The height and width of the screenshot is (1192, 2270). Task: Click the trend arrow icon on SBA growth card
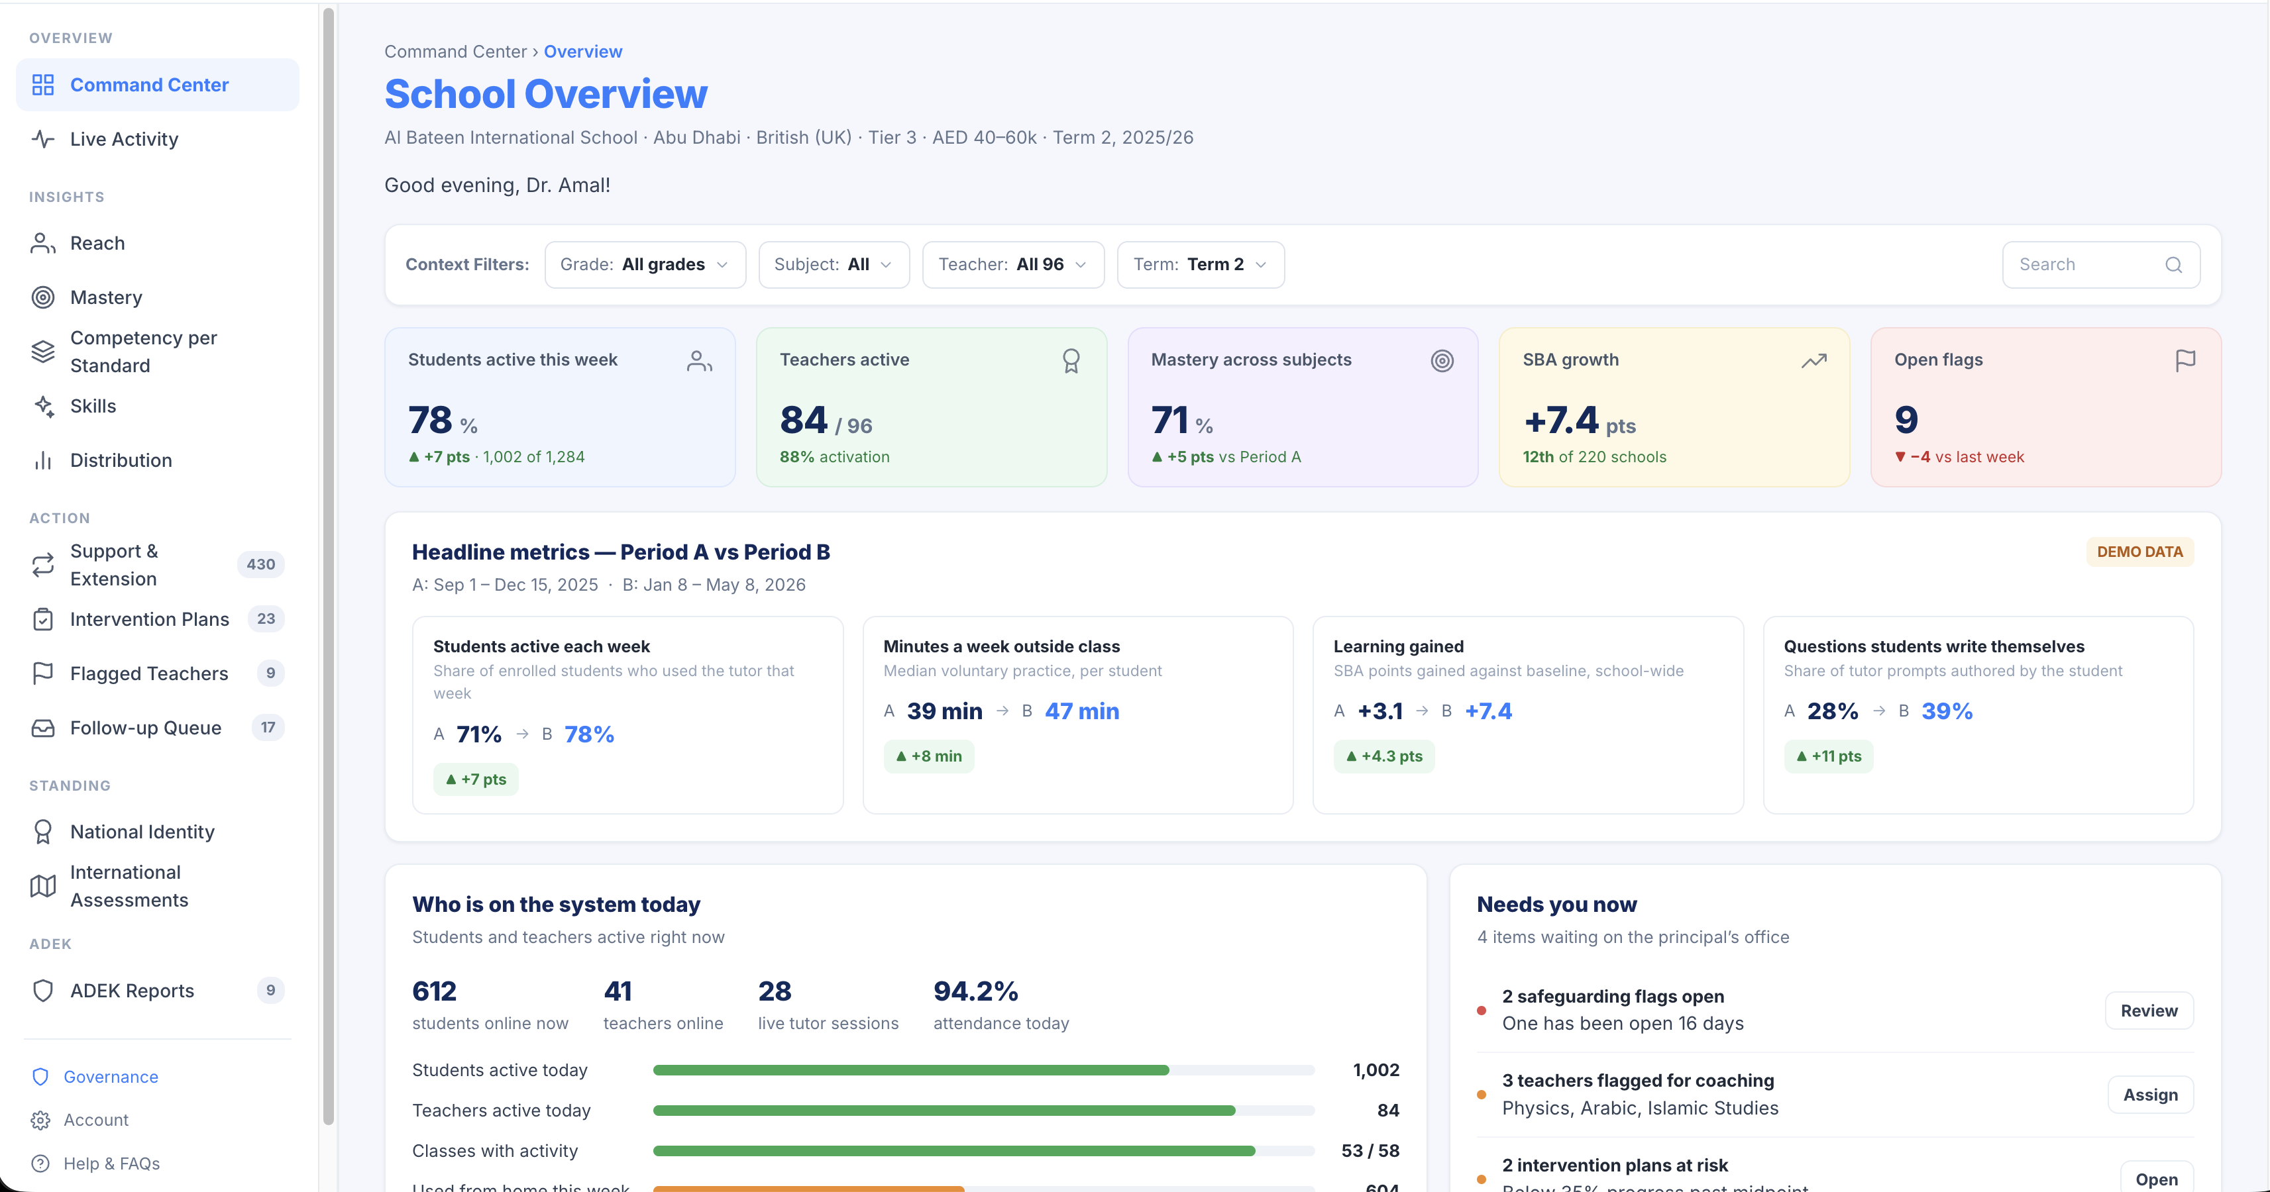tap(1813, 360)
